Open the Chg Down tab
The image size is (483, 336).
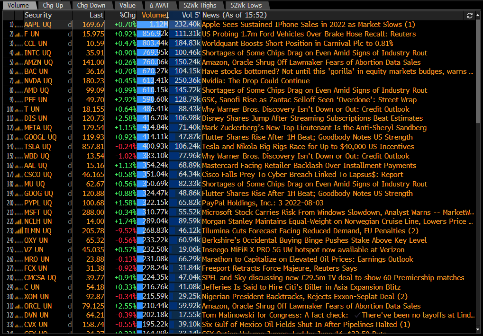[91, 5]
